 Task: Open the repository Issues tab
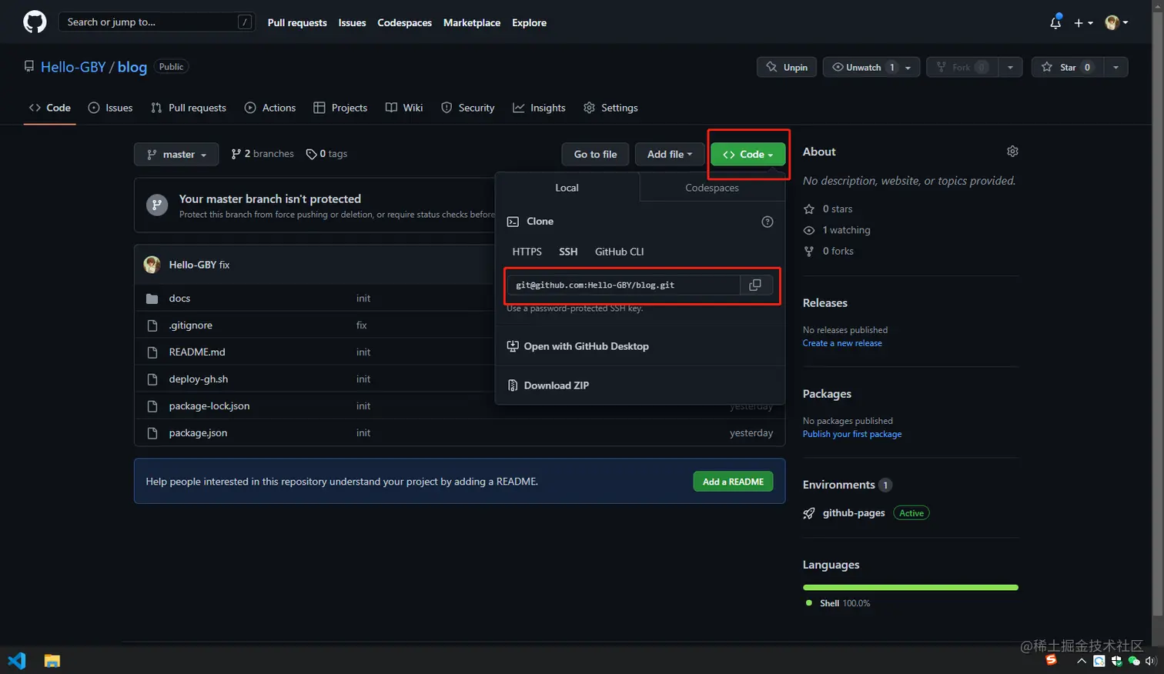pos(110,108)
